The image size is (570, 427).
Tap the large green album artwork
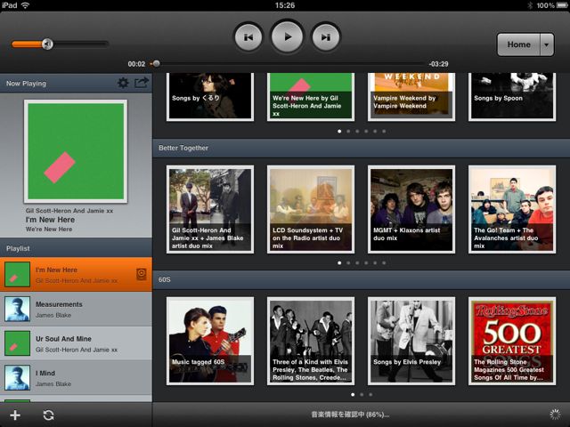[x=76, y=151]
